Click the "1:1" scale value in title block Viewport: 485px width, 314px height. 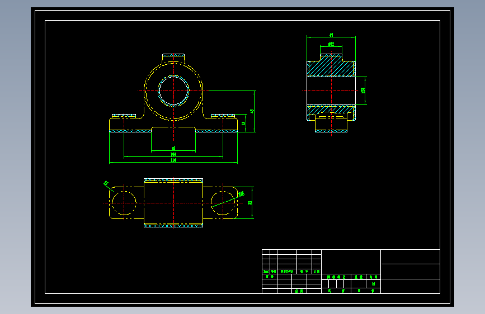373,284
